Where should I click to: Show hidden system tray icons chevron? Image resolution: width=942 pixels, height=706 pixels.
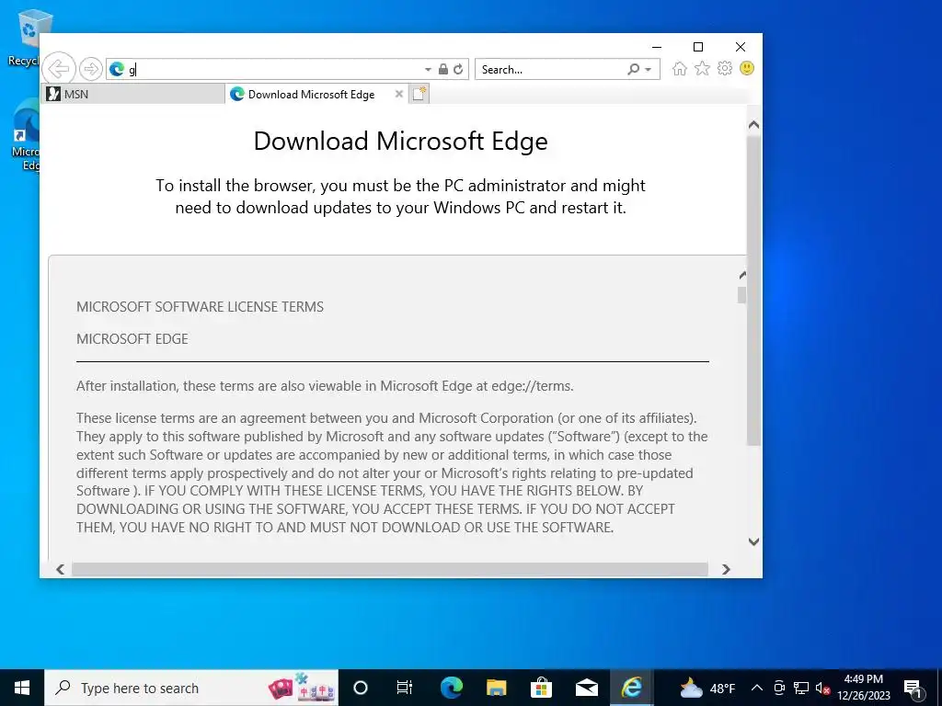click(757, 688)
